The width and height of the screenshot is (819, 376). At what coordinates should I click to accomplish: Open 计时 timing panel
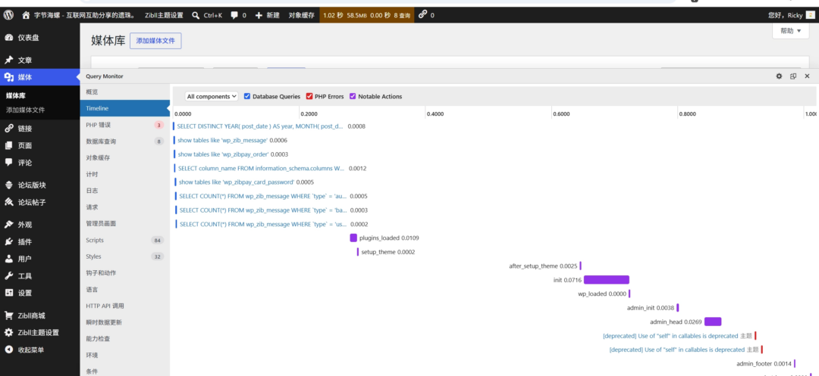click(x=125, y=175)
